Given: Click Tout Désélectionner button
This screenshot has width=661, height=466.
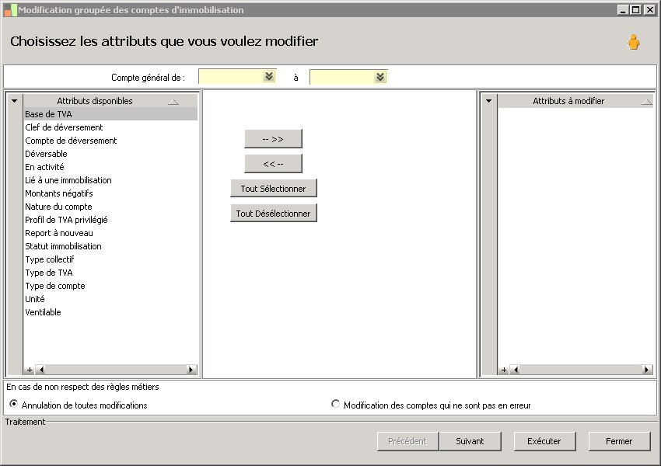Looking at the screenshot, I should pos(274,214).
